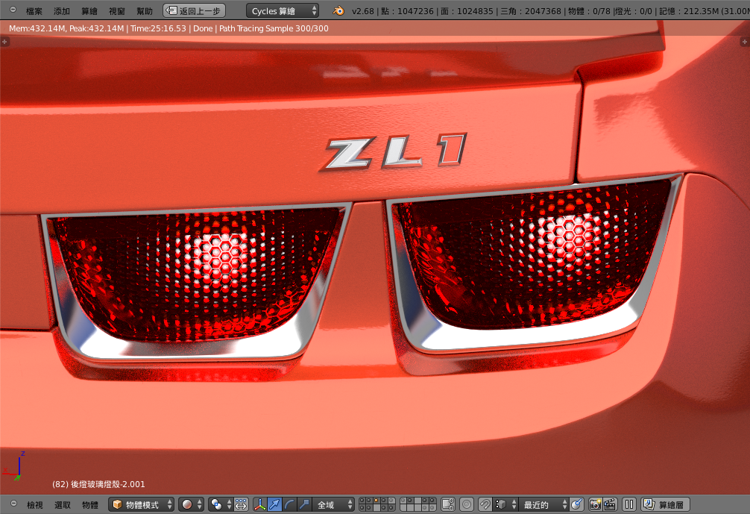
Task: Click the 返回上一步 back to previous button
Action: [194, 11]
